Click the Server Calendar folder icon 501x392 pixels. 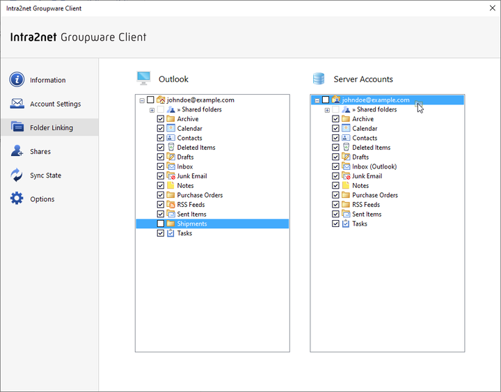coord(346,128)
